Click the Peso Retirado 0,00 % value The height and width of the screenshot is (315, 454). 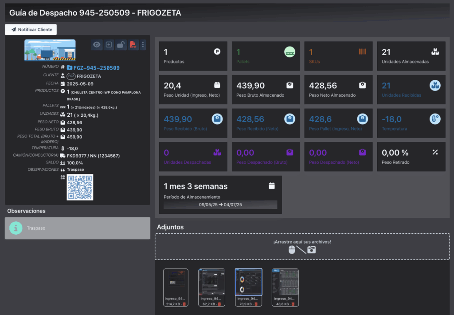395,153
